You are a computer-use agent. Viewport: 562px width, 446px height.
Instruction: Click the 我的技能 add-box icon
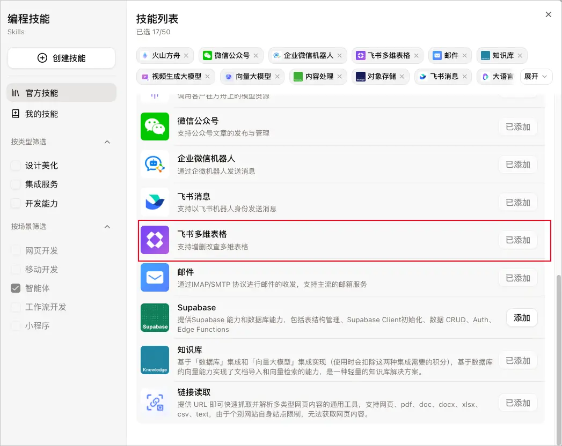(x=16, y=114)
